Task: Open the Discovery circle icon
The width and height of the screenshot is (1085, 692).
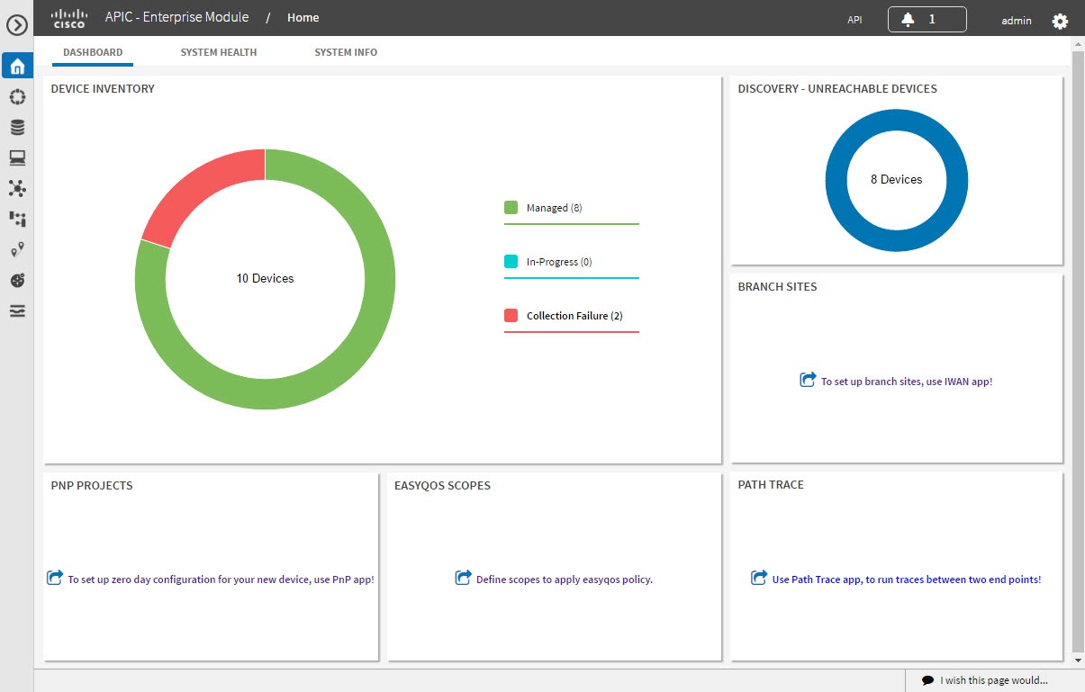Action: (x=17, y=97)
